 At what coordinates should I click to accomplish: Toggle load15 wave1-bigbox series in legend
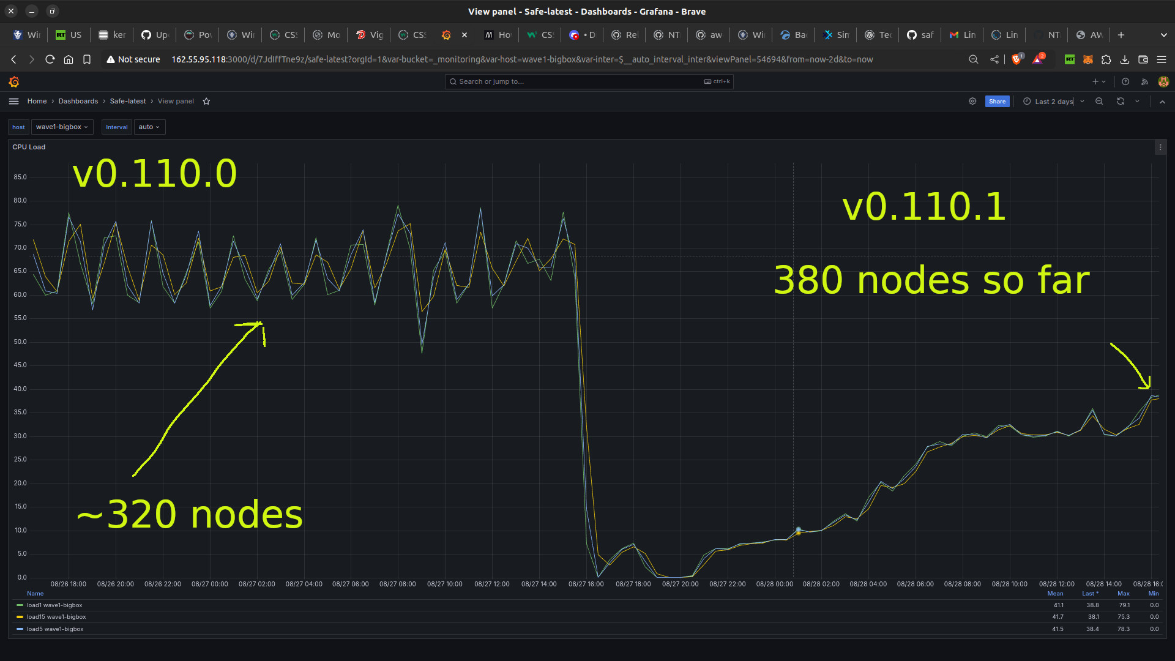point(56,617)
